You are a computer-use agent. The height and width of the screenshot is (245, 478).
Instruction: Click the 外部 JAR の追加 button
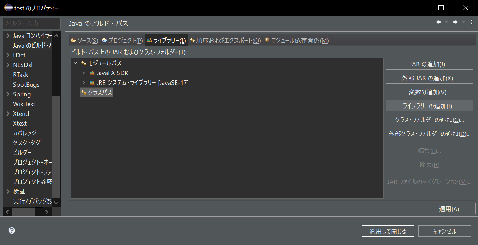[x=429, y=78]
